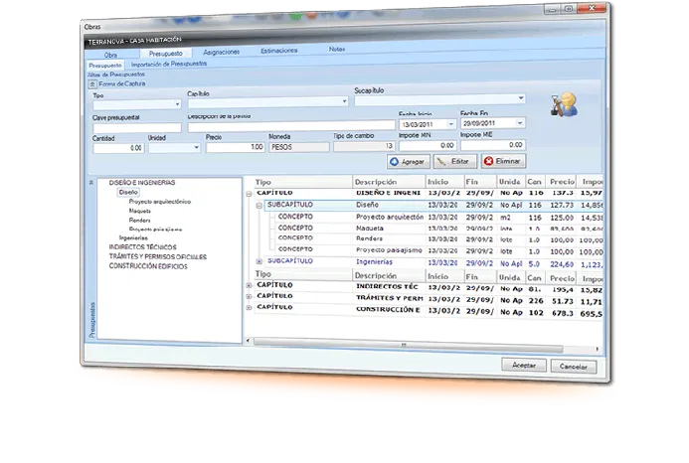Open the Subcapítulo dropdown

(521, 98)
